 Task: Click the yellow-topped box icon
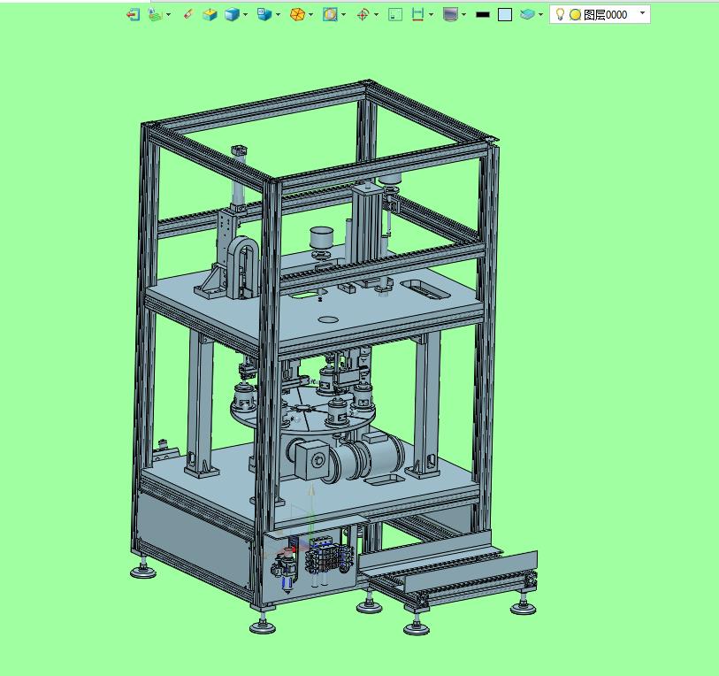point(210,15)
